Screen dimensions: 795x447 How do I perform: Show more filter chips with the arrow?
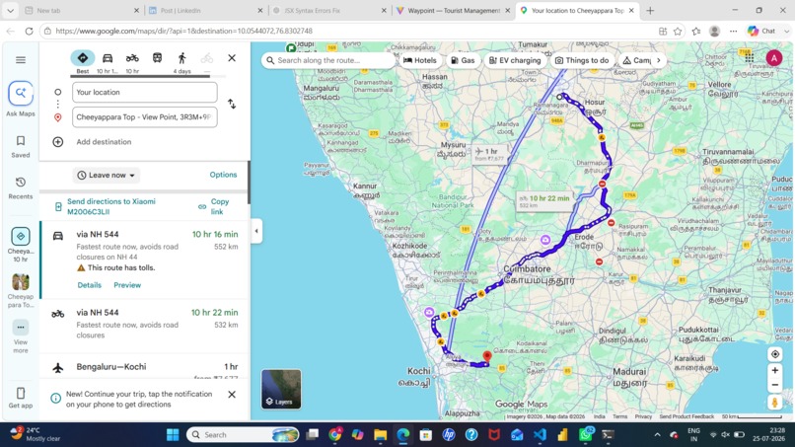coord(659,60)
